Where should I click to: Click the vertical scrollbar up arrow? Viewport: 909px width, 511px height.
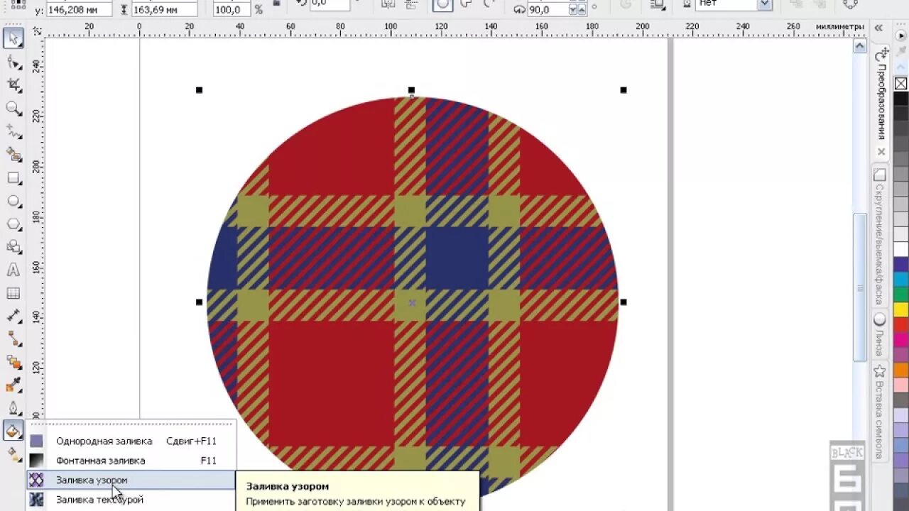[860, 46]
